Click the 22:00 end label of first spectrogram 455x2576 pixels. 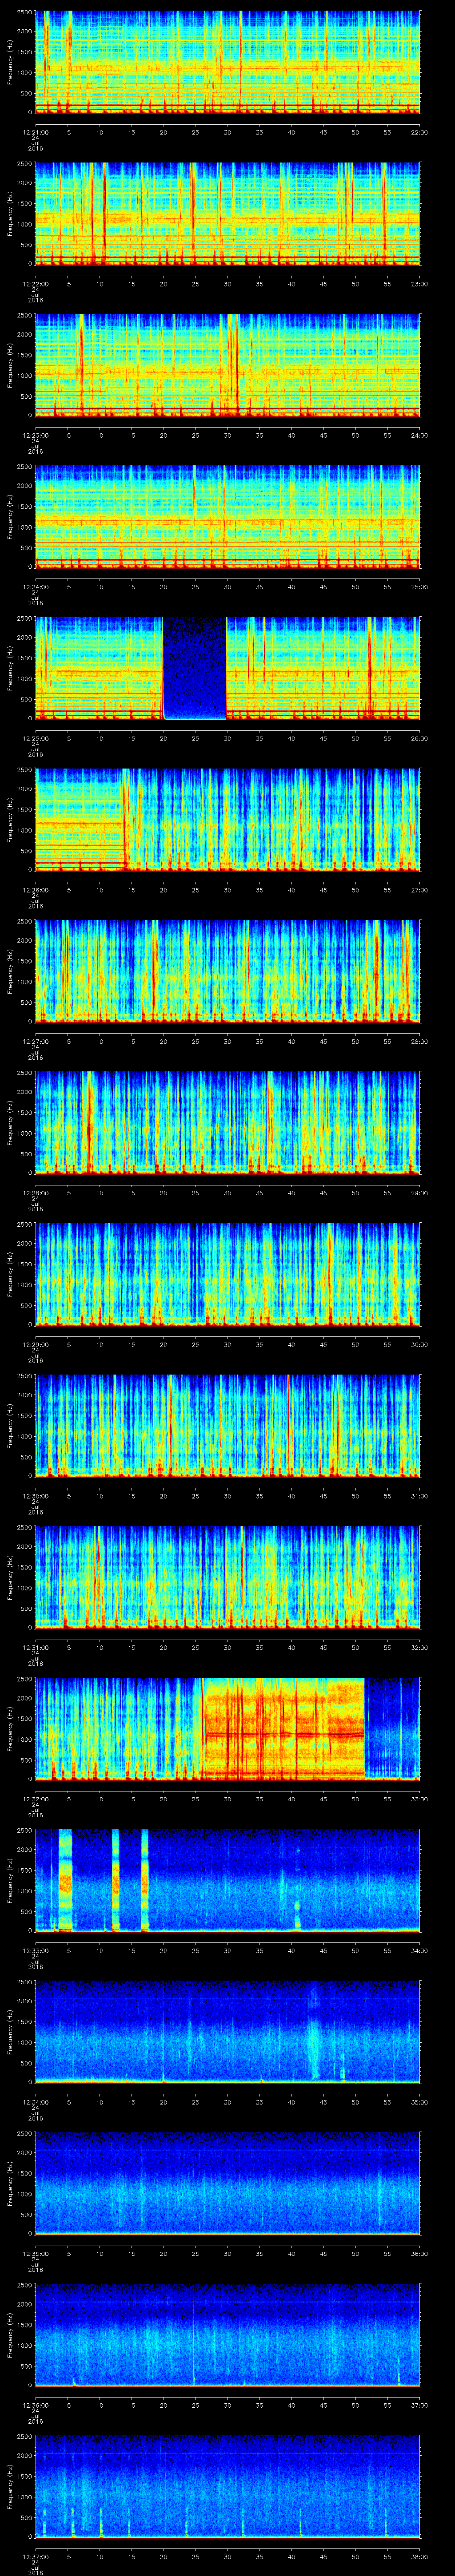click(419, 131)
